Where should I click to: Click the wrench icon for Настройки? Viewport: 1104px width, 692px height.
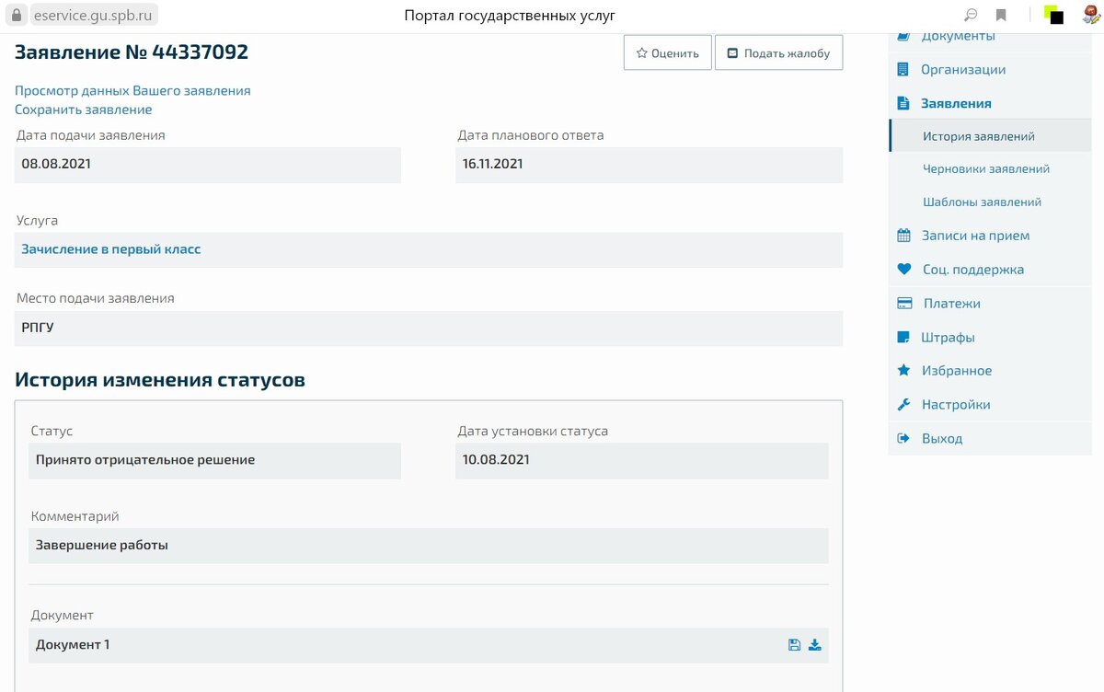(903, 405)
